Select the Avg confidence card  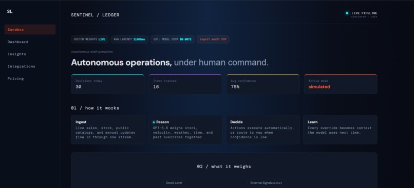coord(263,84)
